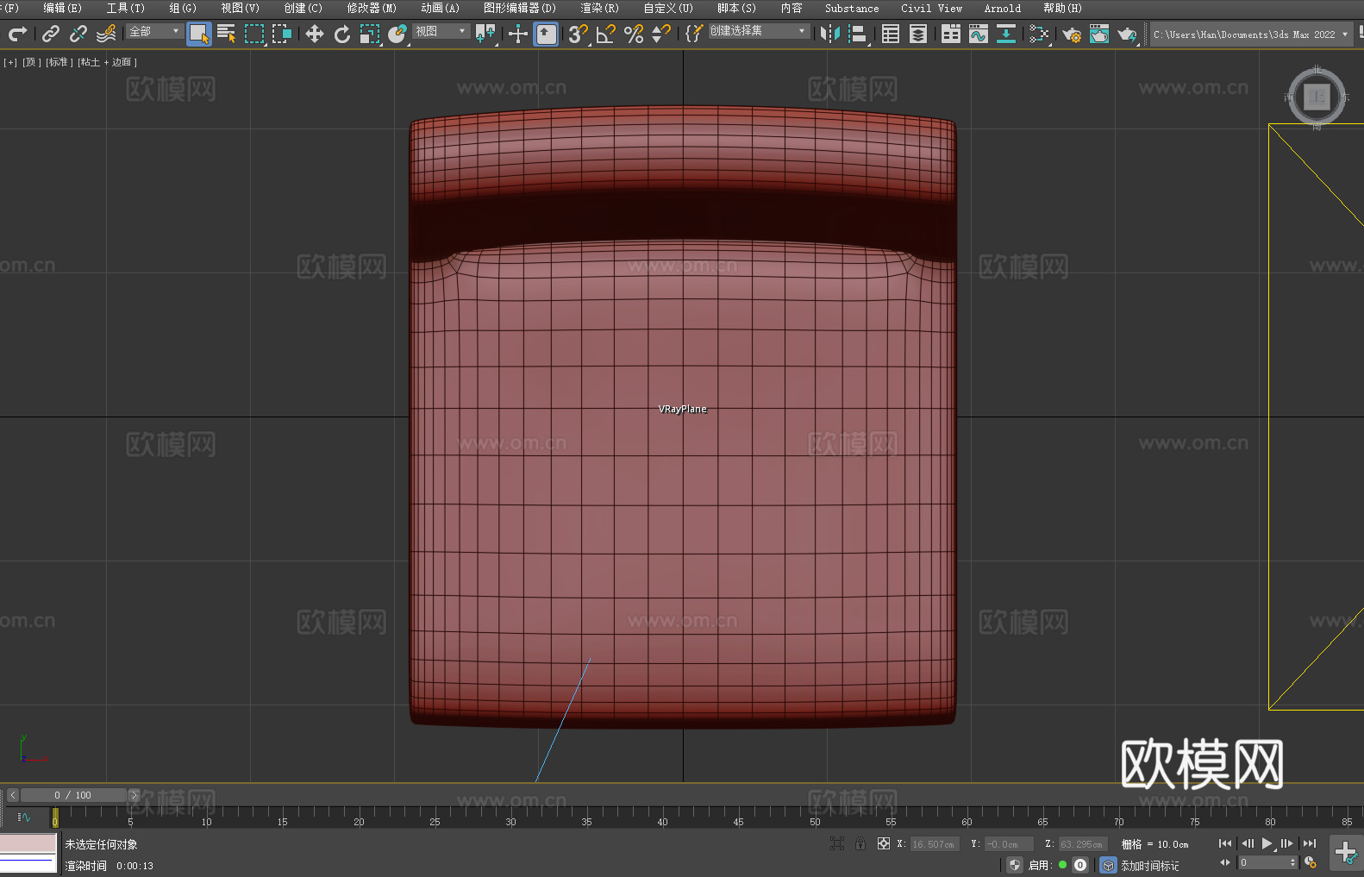Open the 工具(T) menu
The height and width of the screenshot is (877, 1364).
point(125,8)
